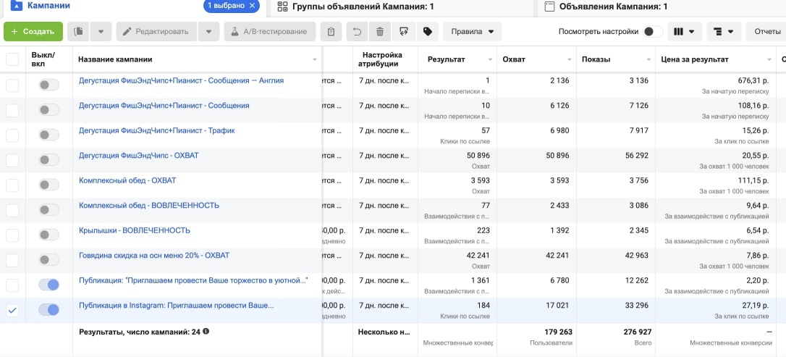Click the price cell 676,31 р.
Screen dimensions: 786x357
coord(752,80)
